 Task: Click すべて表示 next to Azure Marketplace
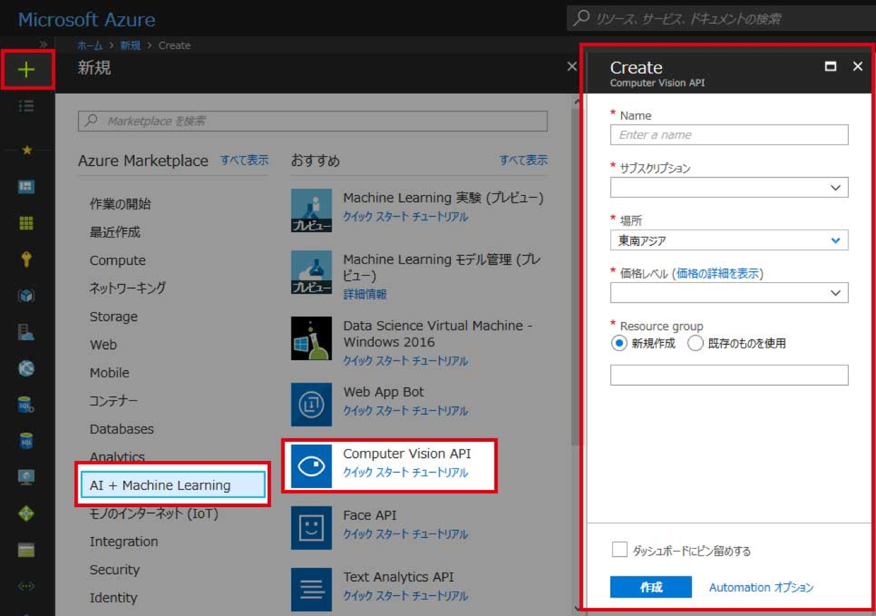tap(245, 160)
